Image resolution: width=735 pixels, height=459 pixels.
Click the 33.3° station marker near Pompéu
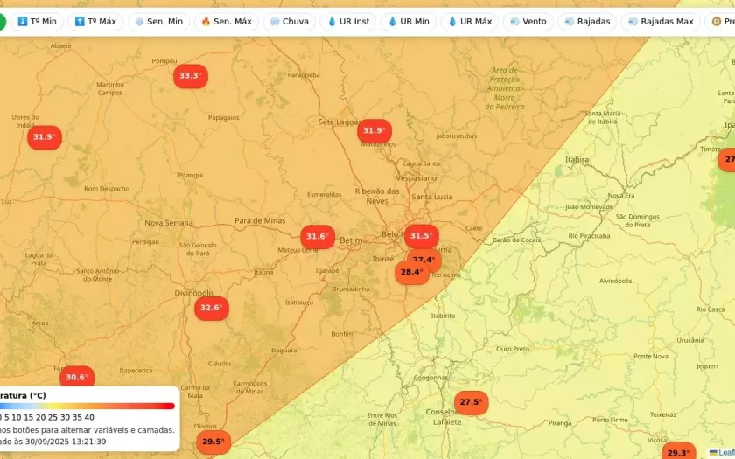(x=190, y=76)
